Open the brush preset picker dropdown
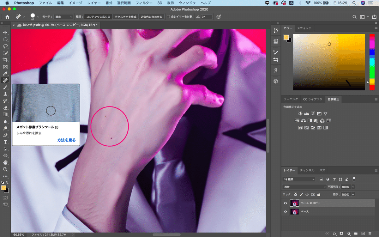This screenshot has height=237, width=379. pyautogui.click(x=38, y=17)
